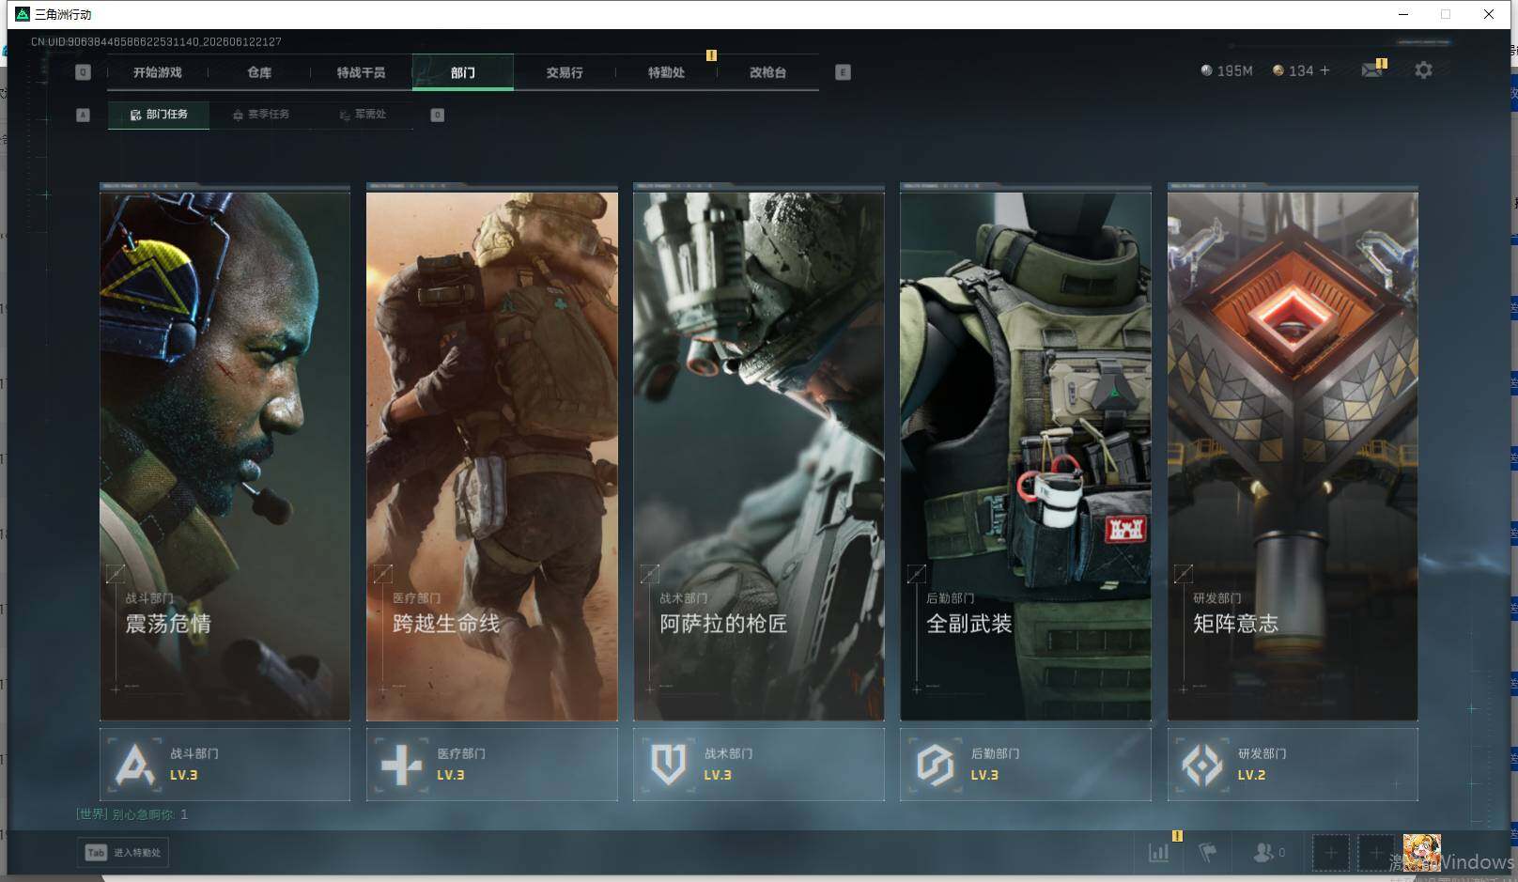1518x882 pixels.
Task: Click the 后勤部门 hexagon icon
Action: (x=935, y=765)
